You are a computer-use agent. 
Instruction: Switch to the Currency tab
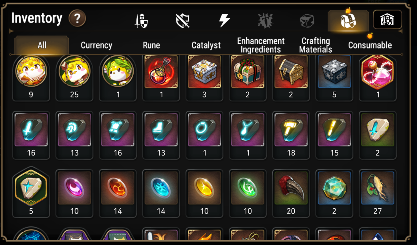(96, 45)
